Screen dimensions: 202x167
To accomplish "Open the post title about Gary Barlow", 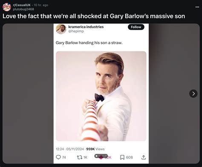I will click(x=94, y=16).
